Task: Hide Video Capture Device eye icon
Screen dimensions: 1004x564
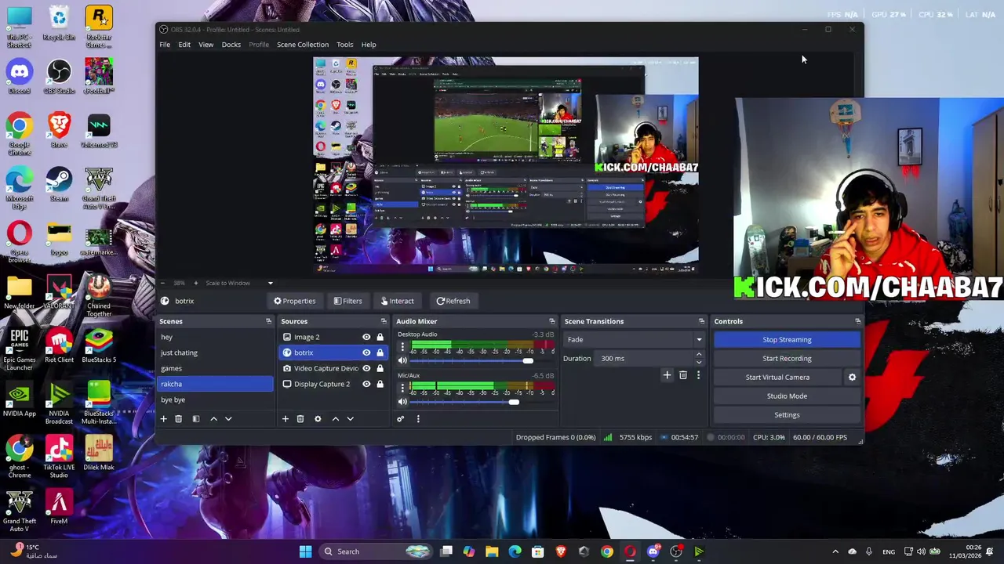Action: 366,368
